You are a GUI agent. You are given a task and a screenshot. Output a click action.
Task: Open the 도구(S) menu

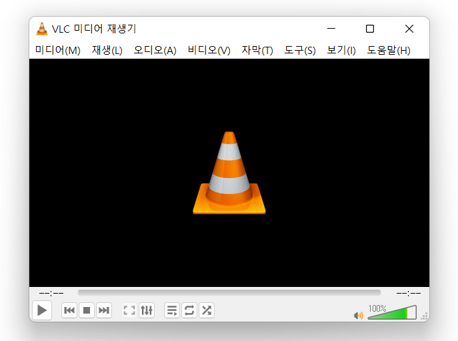[300, 50]
